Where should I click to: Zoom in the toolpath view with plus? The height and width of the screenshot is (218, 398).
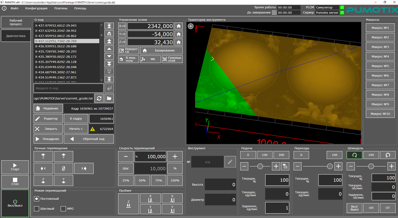point(191,26)
